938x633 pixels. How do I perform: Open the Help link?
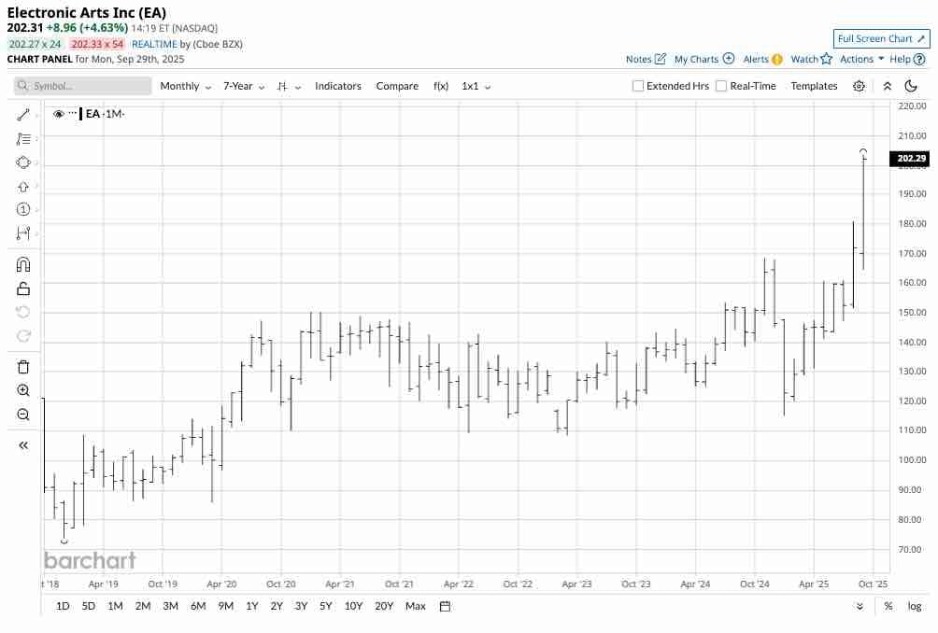(x=907, y=59)
